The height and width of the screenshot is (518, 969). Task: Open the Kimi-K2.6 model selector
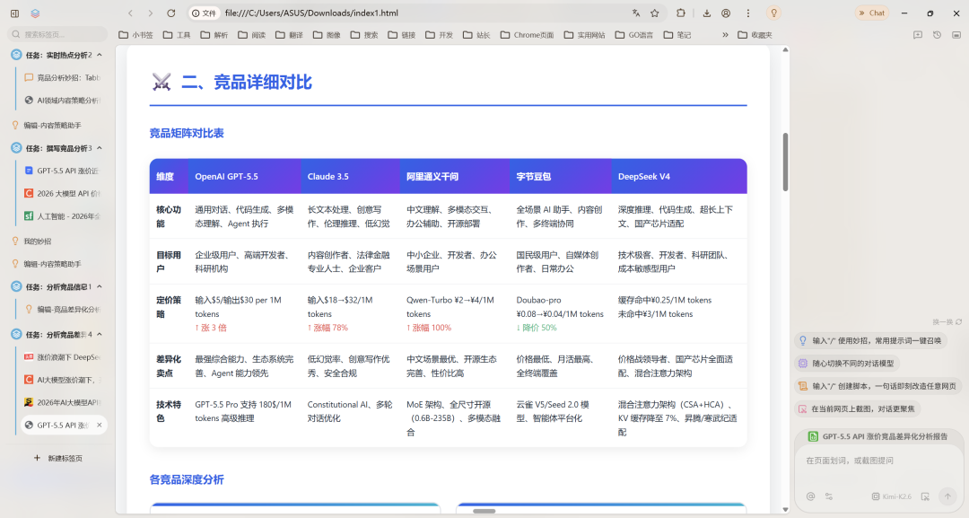click(x=891, y=496)
